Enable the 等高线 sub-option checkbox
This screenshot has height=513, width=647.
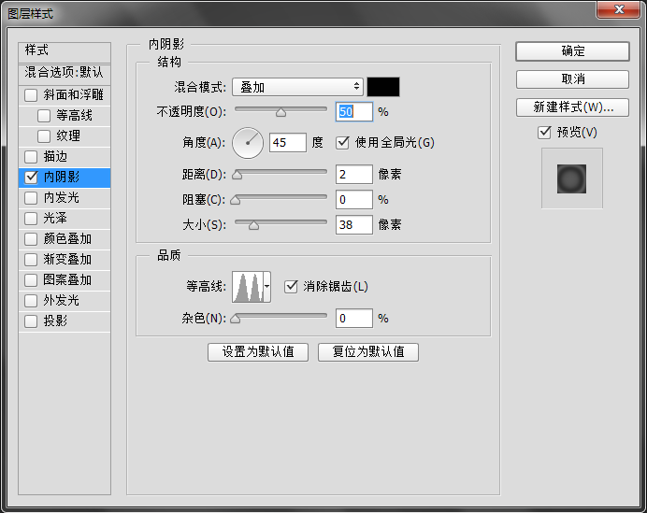tap(44, 116)
